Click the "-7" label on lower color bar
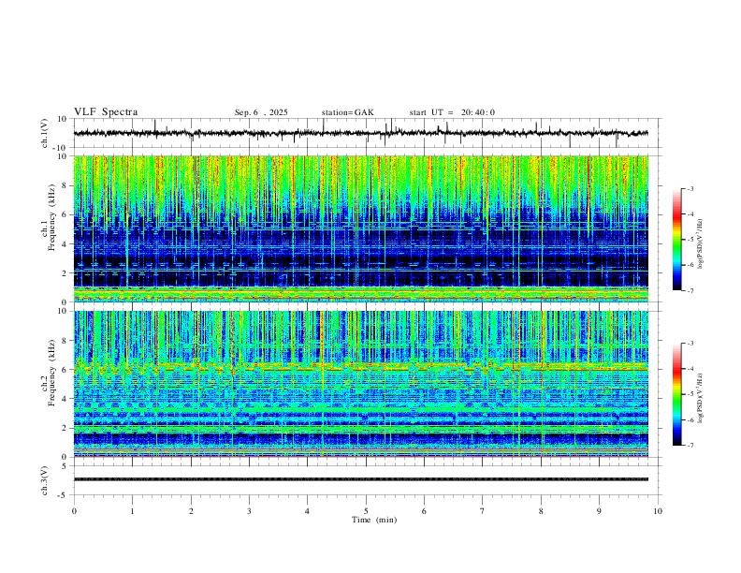Image resolution: width=741 pixels, height=573 pixels. [690, 446]
